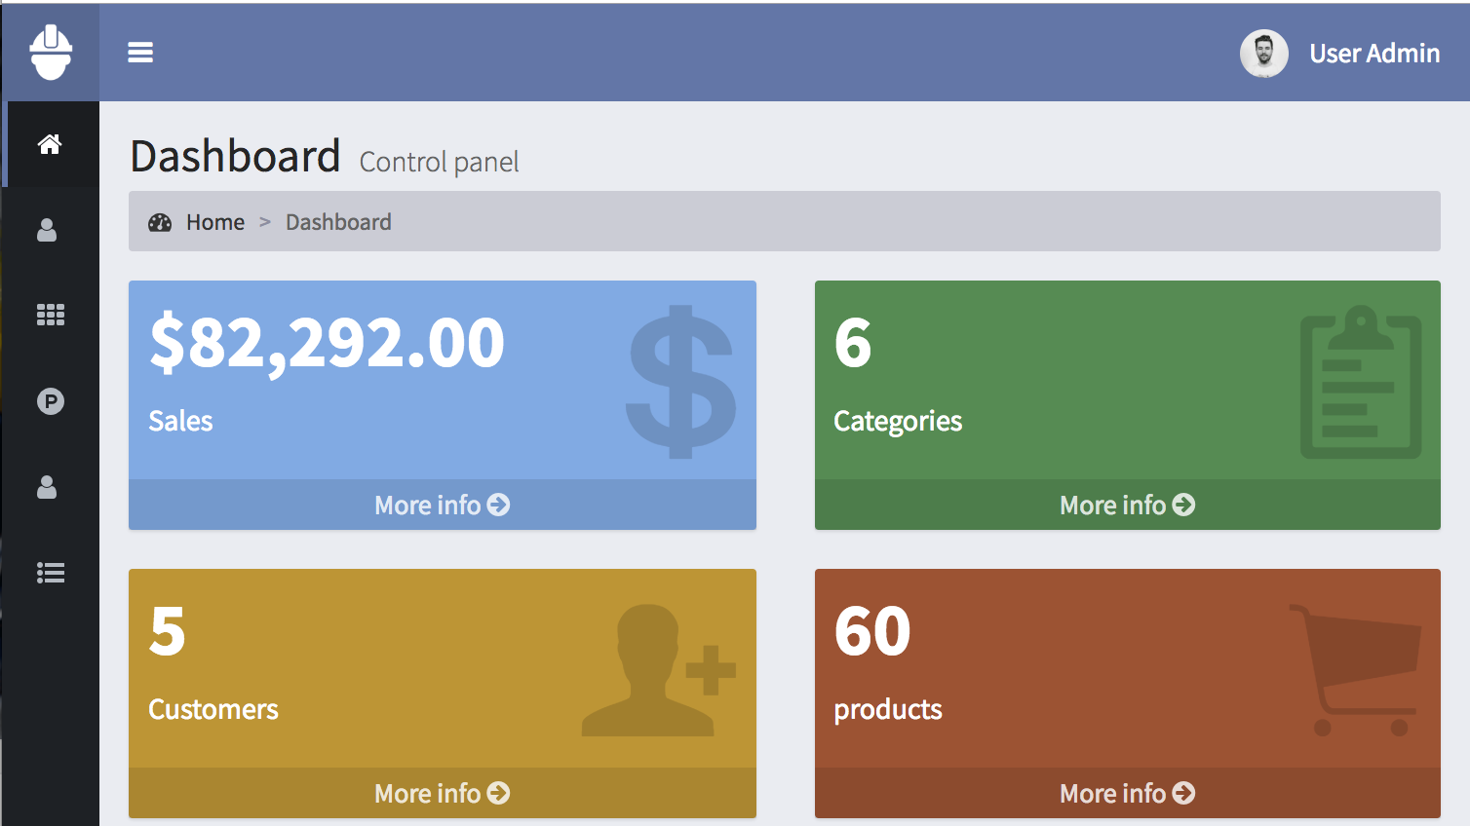Click the first user icon in sidebar

point(47,230)
